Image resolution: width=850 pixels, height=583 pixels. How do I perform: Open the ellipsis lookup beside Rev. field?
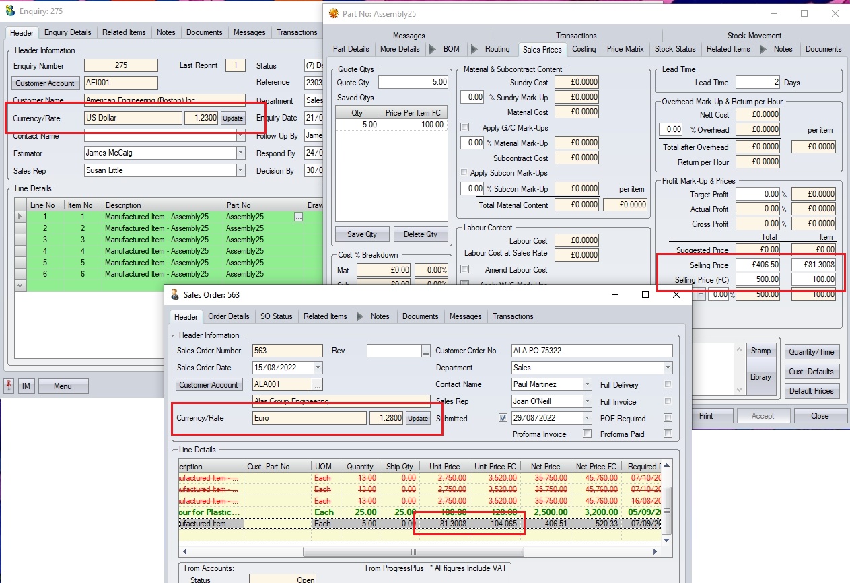pyautogui.click(x=425, y=351)
